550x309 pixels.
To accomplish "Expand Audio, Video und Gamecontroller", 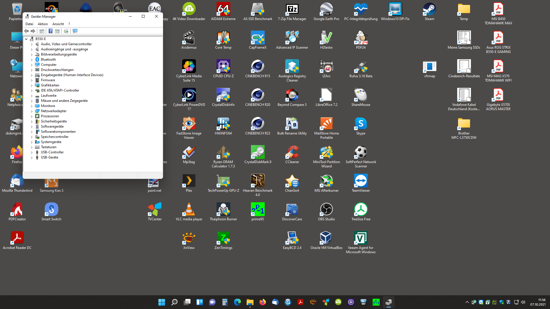I will pos(32,44).
